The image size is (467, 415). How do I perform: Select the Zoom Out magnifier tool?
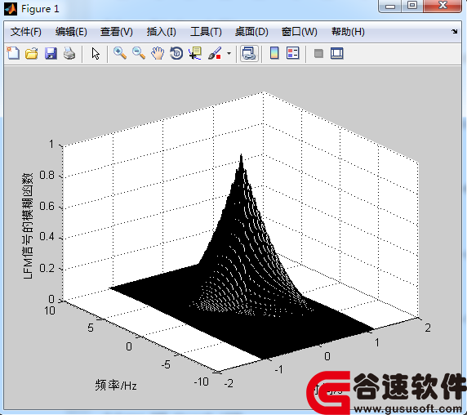[x=139, y=53]
